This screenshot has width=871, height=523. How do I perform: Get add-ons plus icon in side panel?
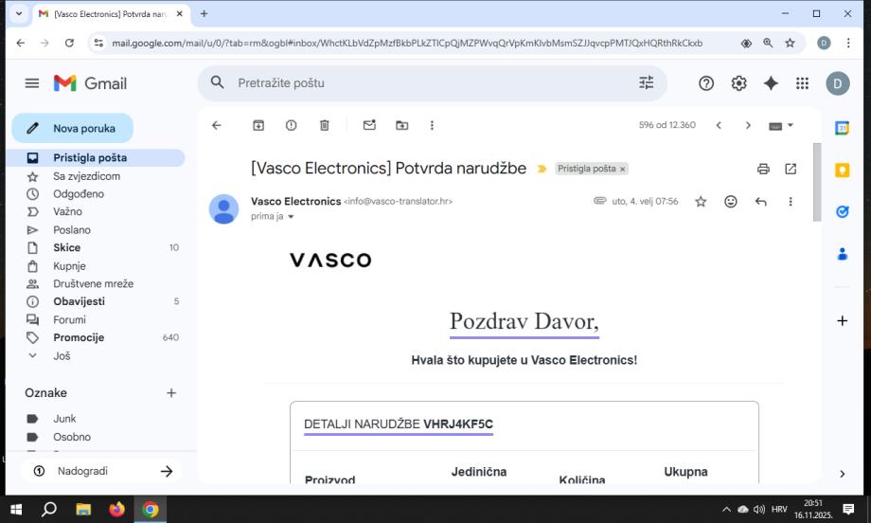[842, 320]
